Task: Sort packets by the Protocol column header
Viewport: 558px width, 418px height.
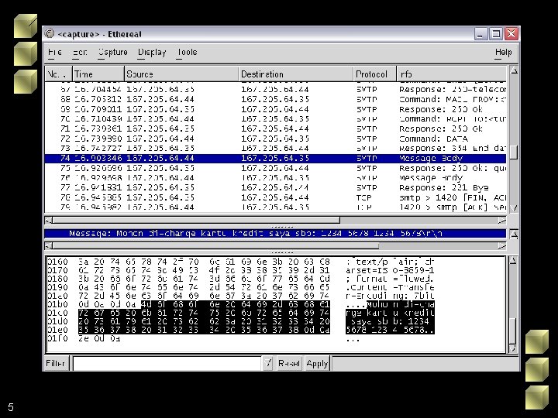Action: tap(375, 74)
